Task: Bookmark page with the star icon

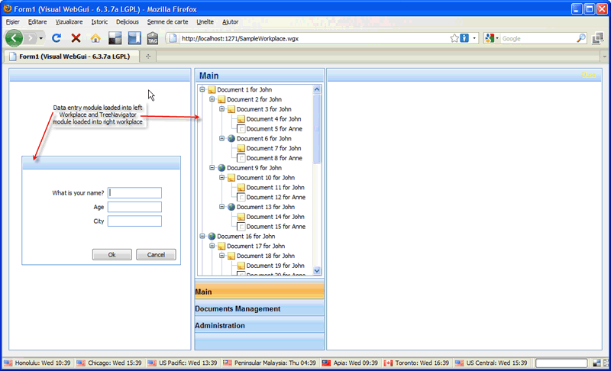Action: coord(454,38)
